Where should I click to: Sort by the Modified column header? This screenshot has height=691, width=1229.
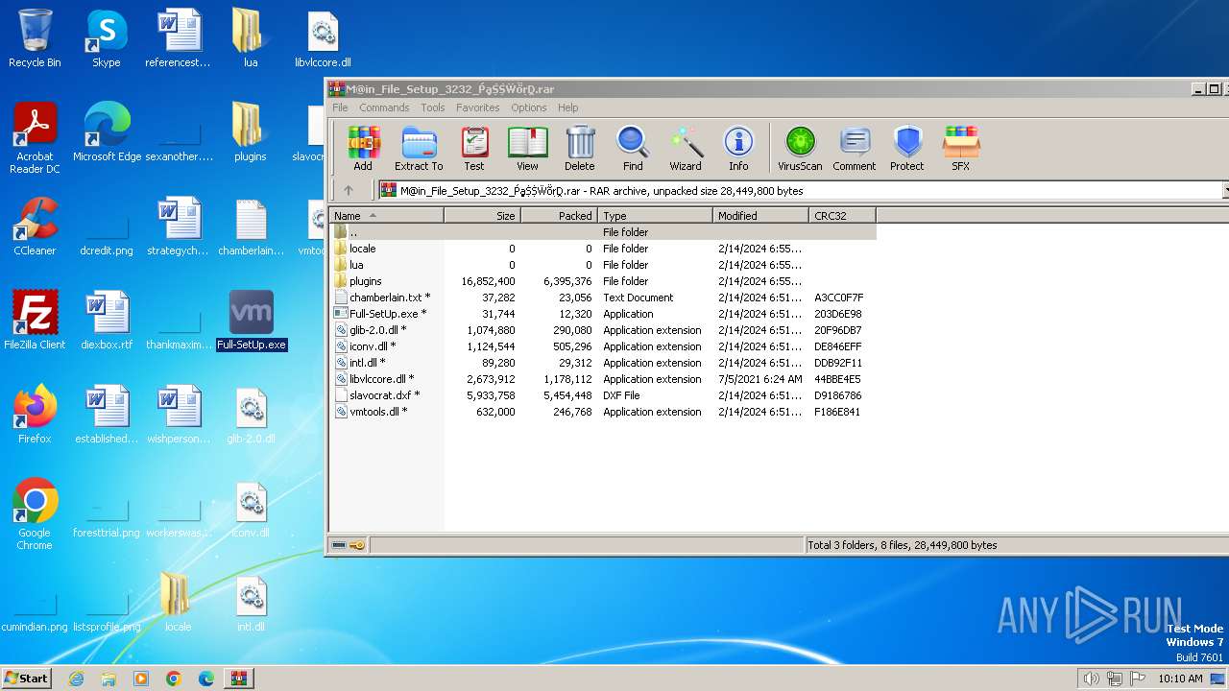point(760,216)
